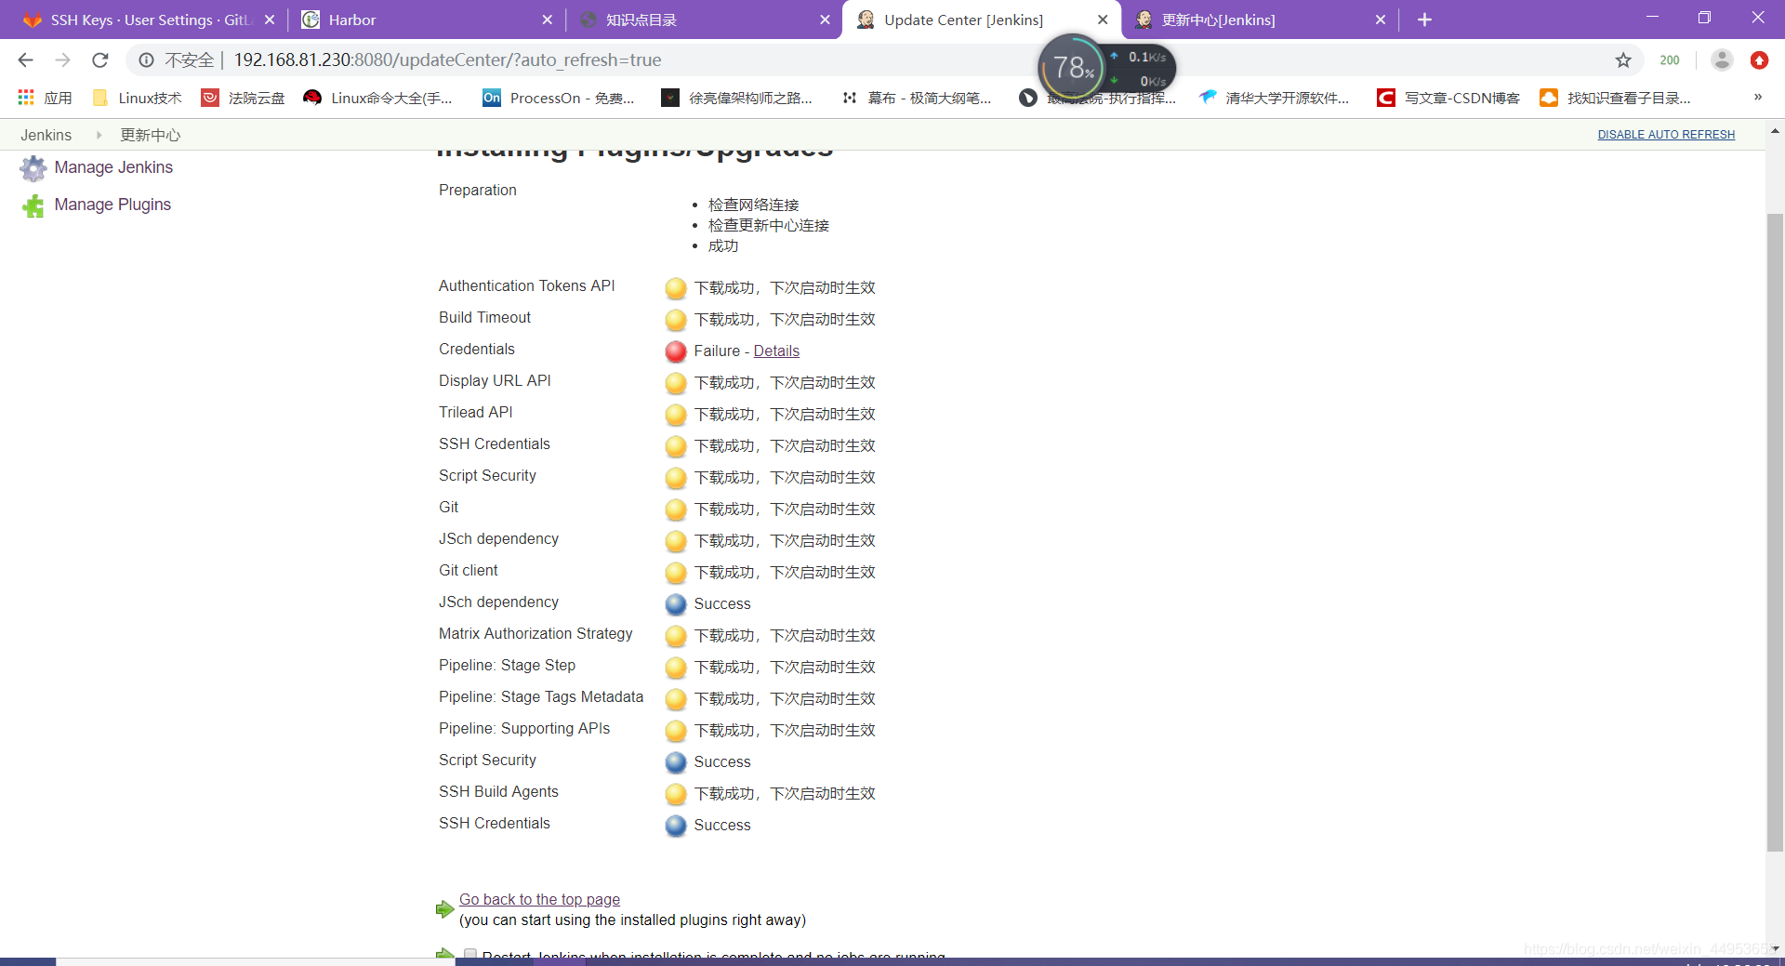Screen dimensions: 1785x966
Task: Click the network speed monitor widget
Action: point(1106,67)
